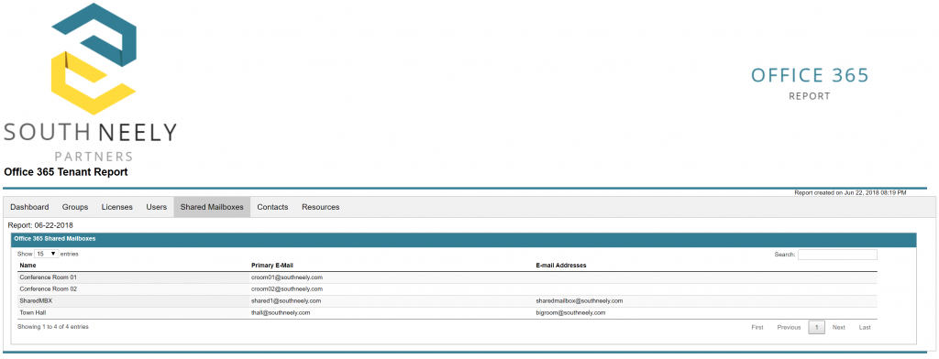
Task: Click the South Neely Partners logo
Action: point(91,82)
